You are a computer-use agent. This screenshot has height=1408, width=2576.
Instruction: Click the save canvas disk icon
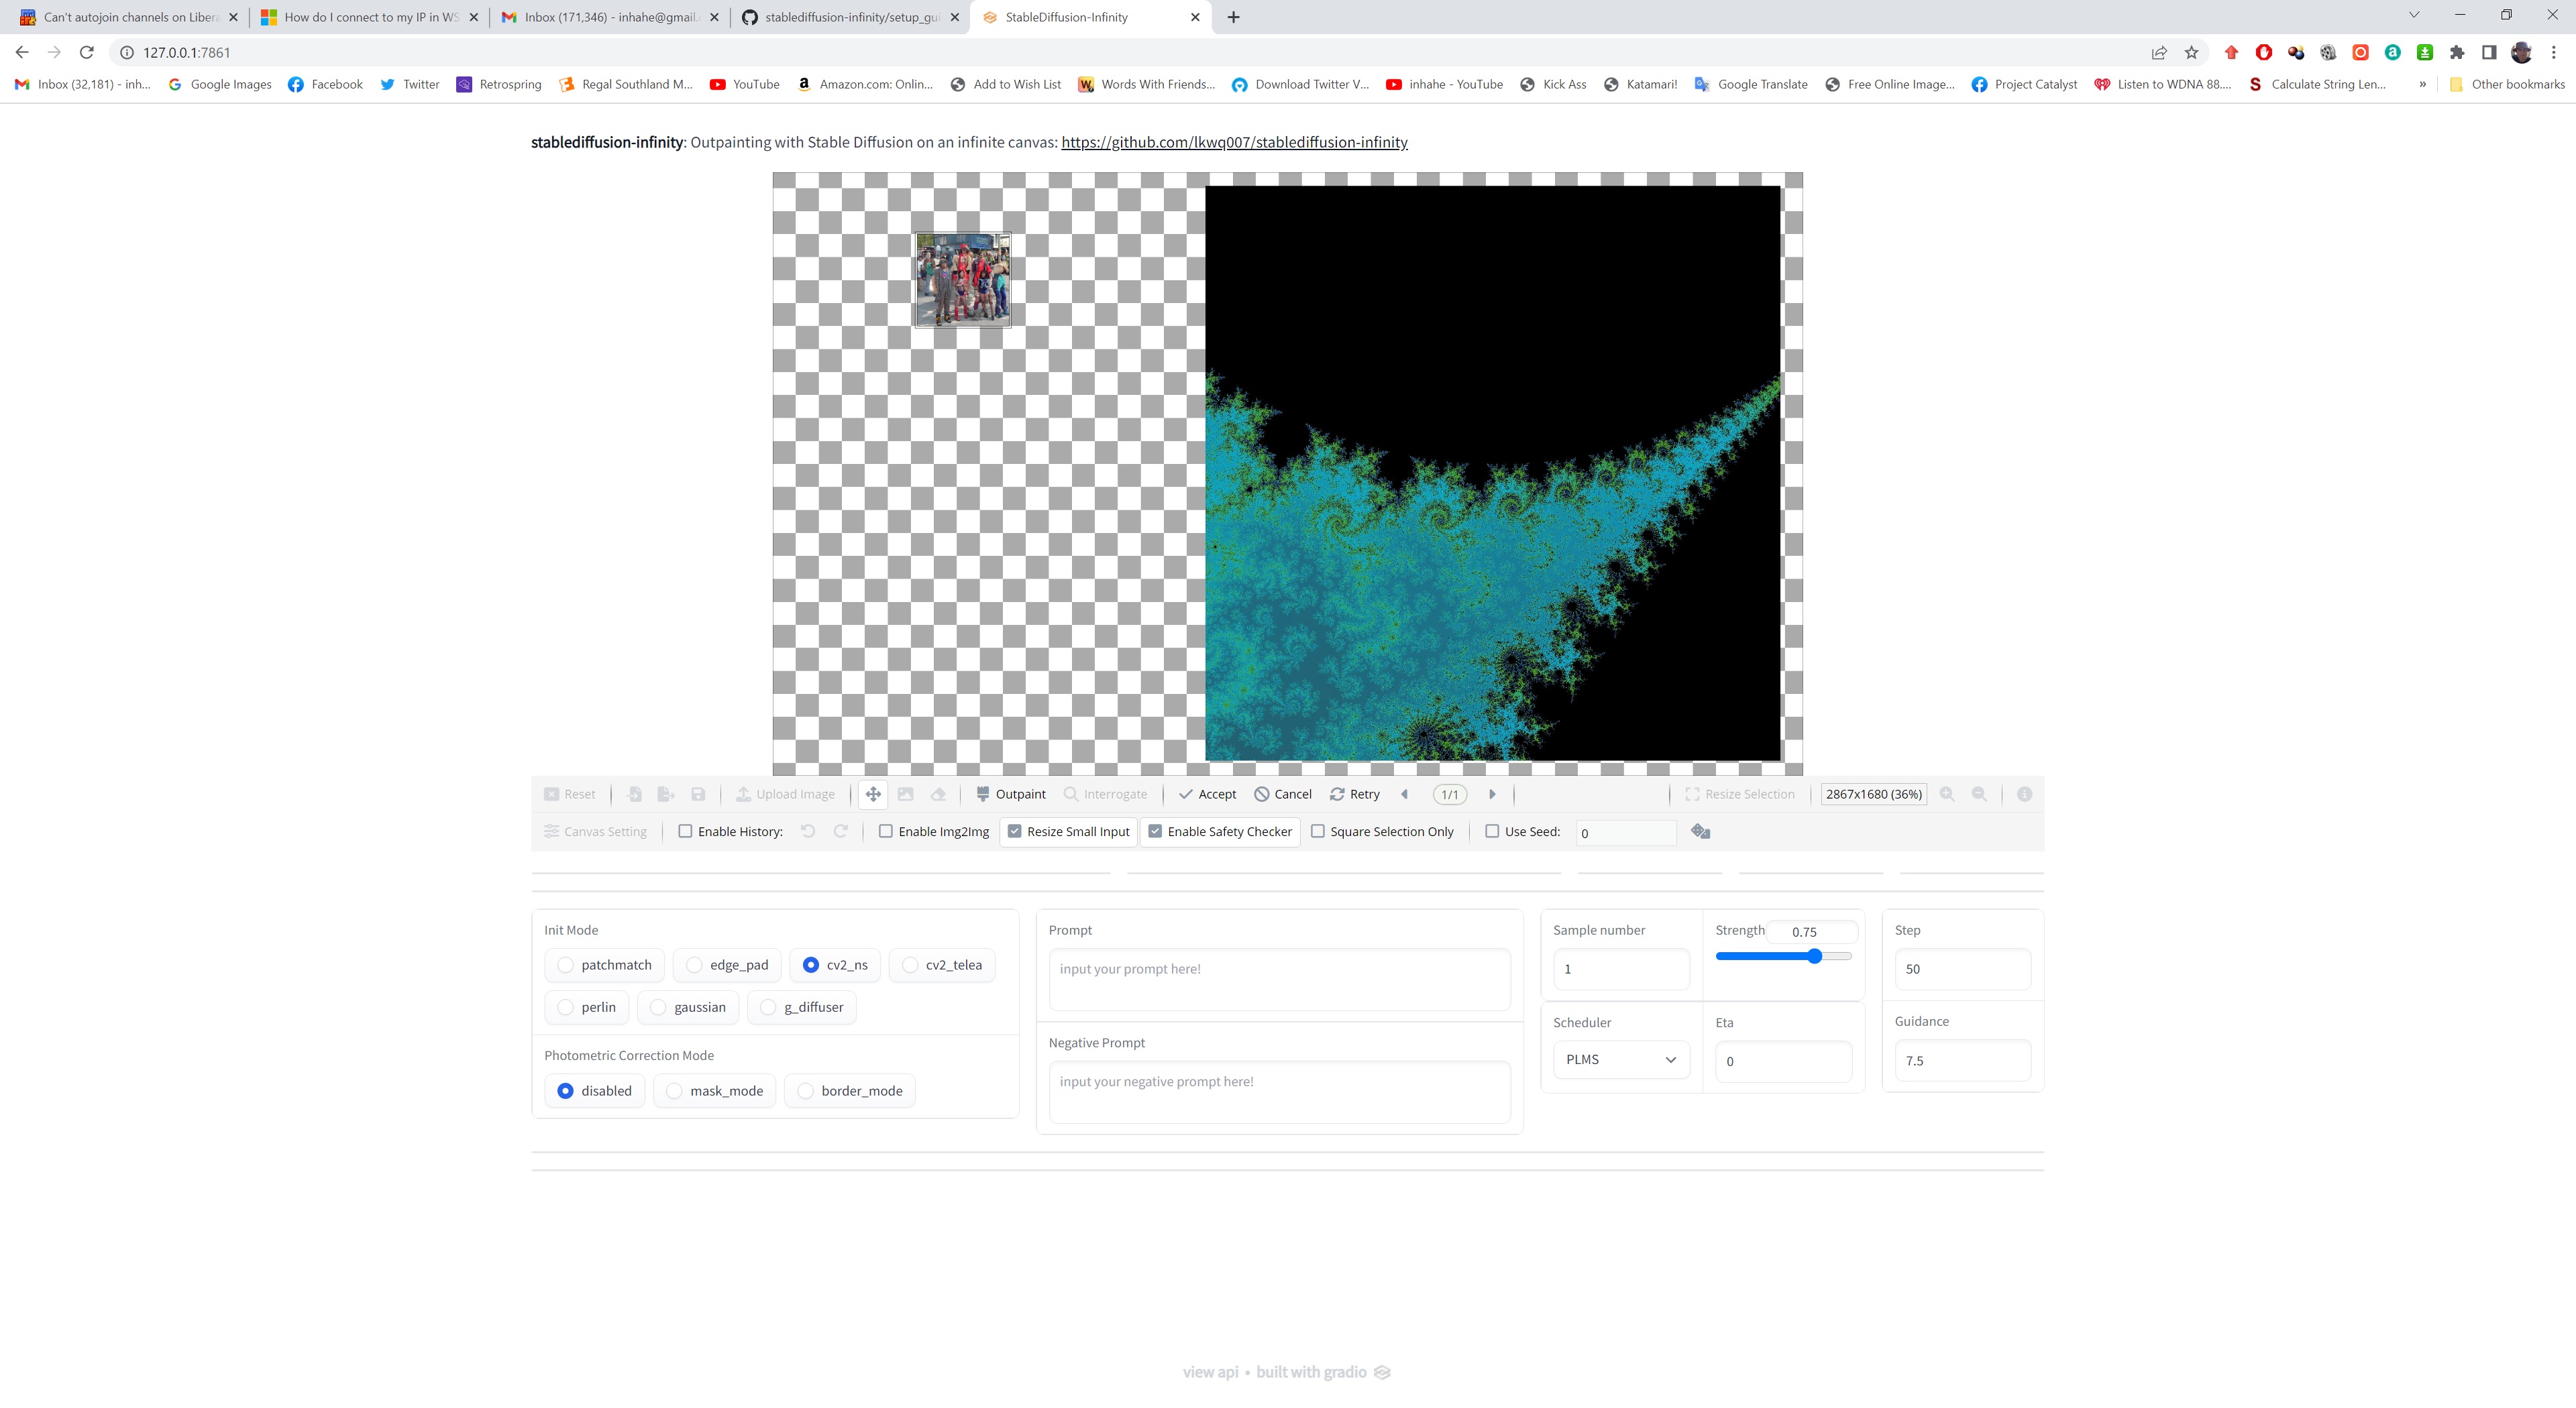point(698,795)
